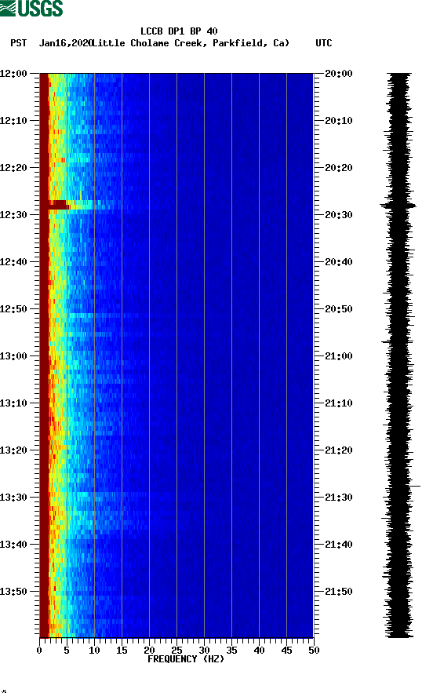Click the 40 Hz frequency tick label
Screen dimensions: 433x700
(259, 651)
